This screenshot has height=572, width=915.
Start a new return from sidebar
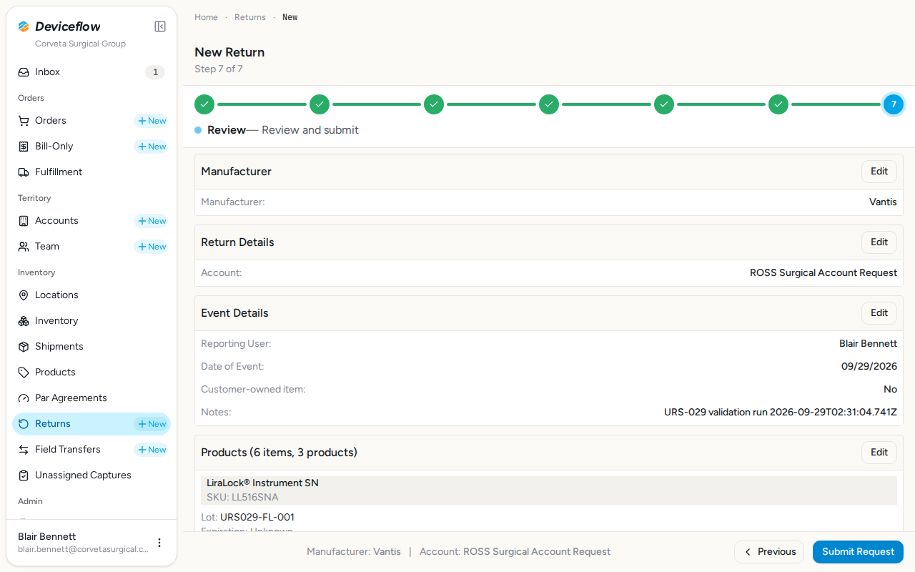click(x=152, y=424)
